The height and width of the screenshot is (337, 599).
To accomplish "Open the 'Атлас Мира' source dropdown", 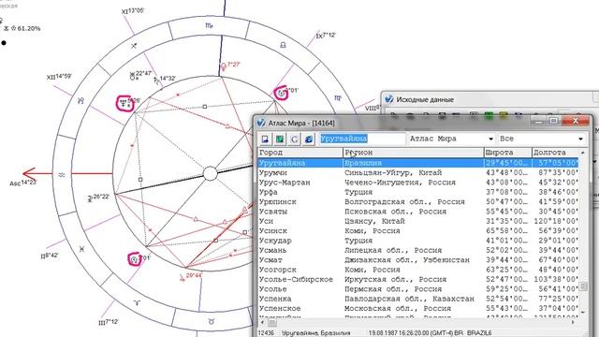I will [490, 139].
